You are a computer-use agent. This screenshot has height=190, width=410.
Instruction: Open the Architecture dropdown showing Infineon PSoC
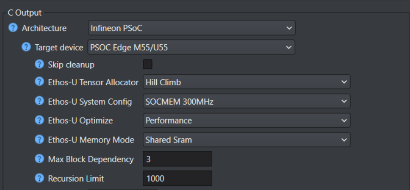191,28
